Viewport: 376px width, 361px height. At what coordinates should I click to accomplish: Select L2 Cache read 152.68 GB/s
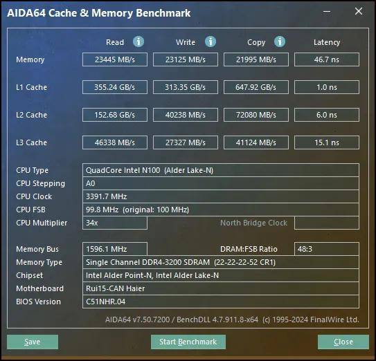click(115, 115)
